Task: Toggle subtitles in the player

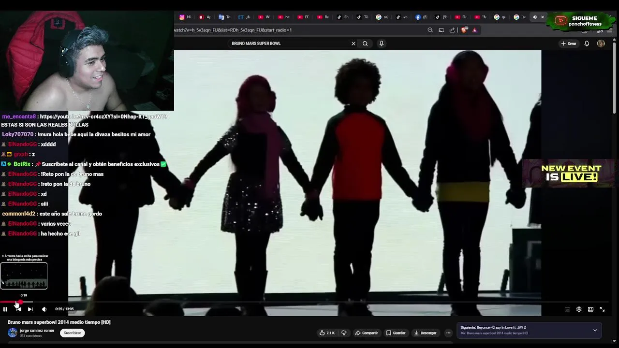Action: pos(567,309)
